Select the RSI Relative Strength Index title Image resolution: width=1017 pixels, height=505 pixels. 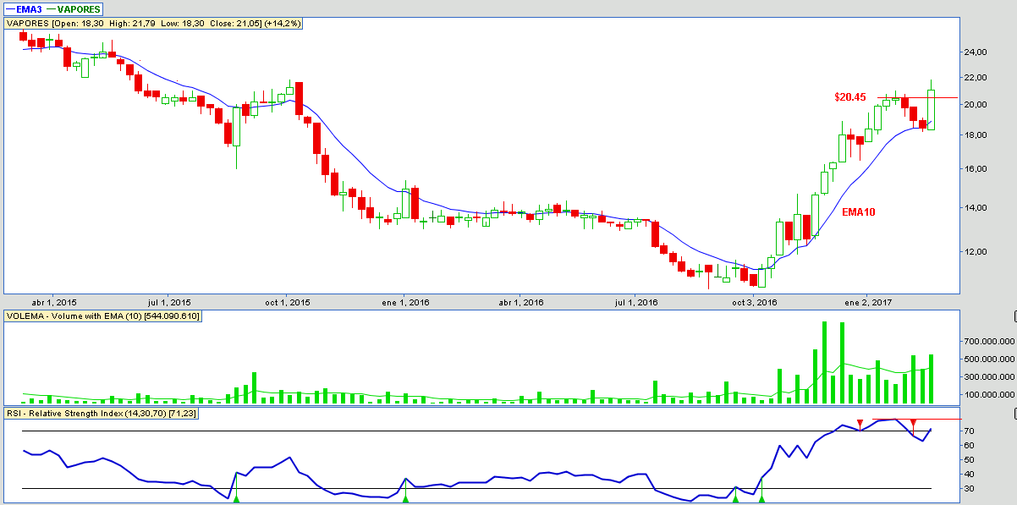(102, 414)
